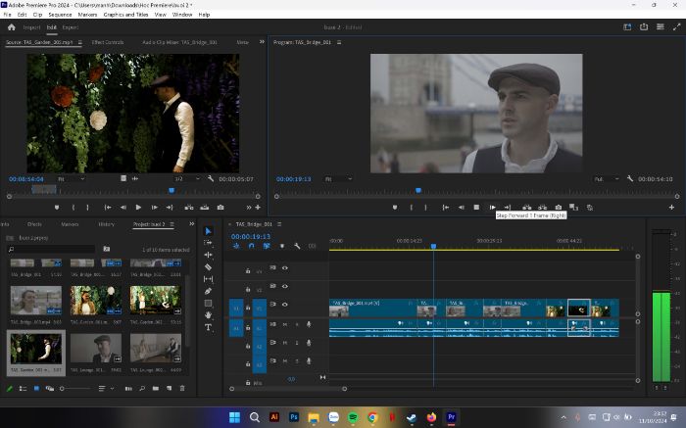686x428 pixels.
Task: Delete selected item with trash icon
Action: point(182,388)
